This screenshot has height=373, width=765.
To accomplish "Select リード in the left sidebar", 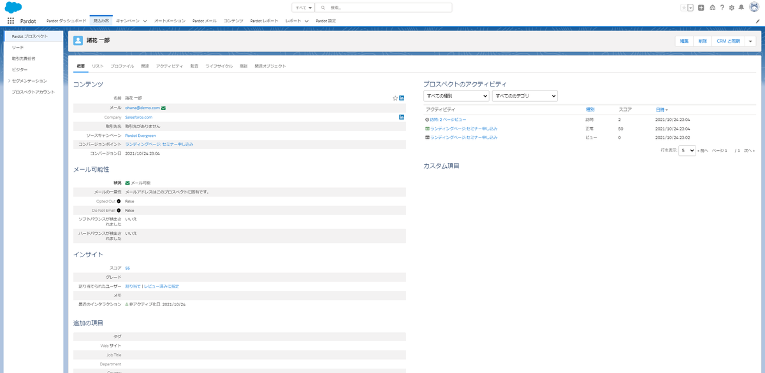I will pos(18,47).
